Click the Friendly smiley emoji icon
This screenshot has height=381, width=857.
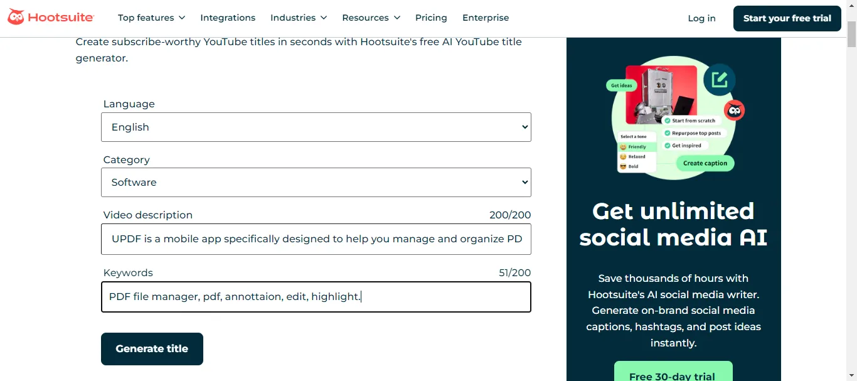[623, 146]
